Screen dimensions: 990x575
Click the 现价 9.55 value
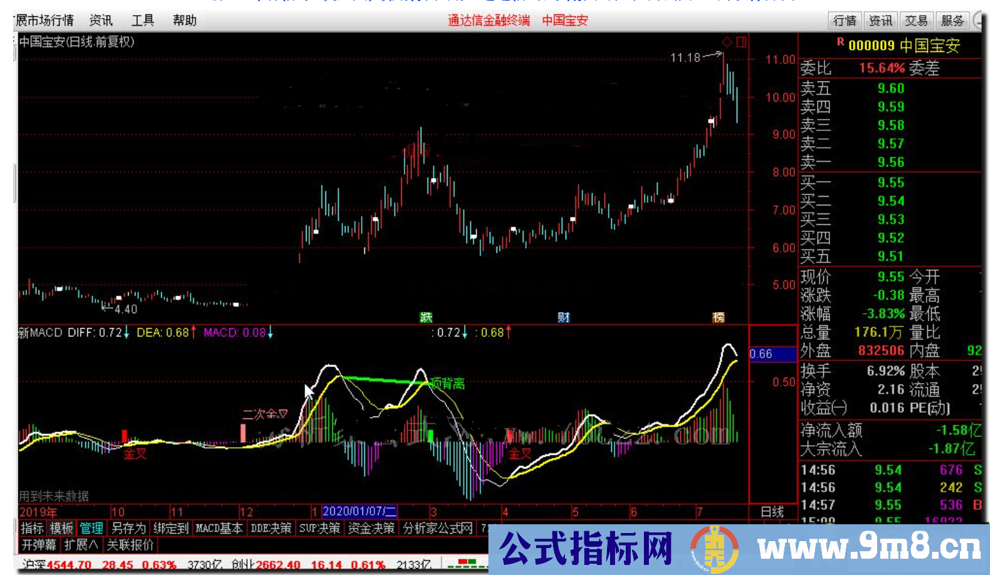(891, 277)
